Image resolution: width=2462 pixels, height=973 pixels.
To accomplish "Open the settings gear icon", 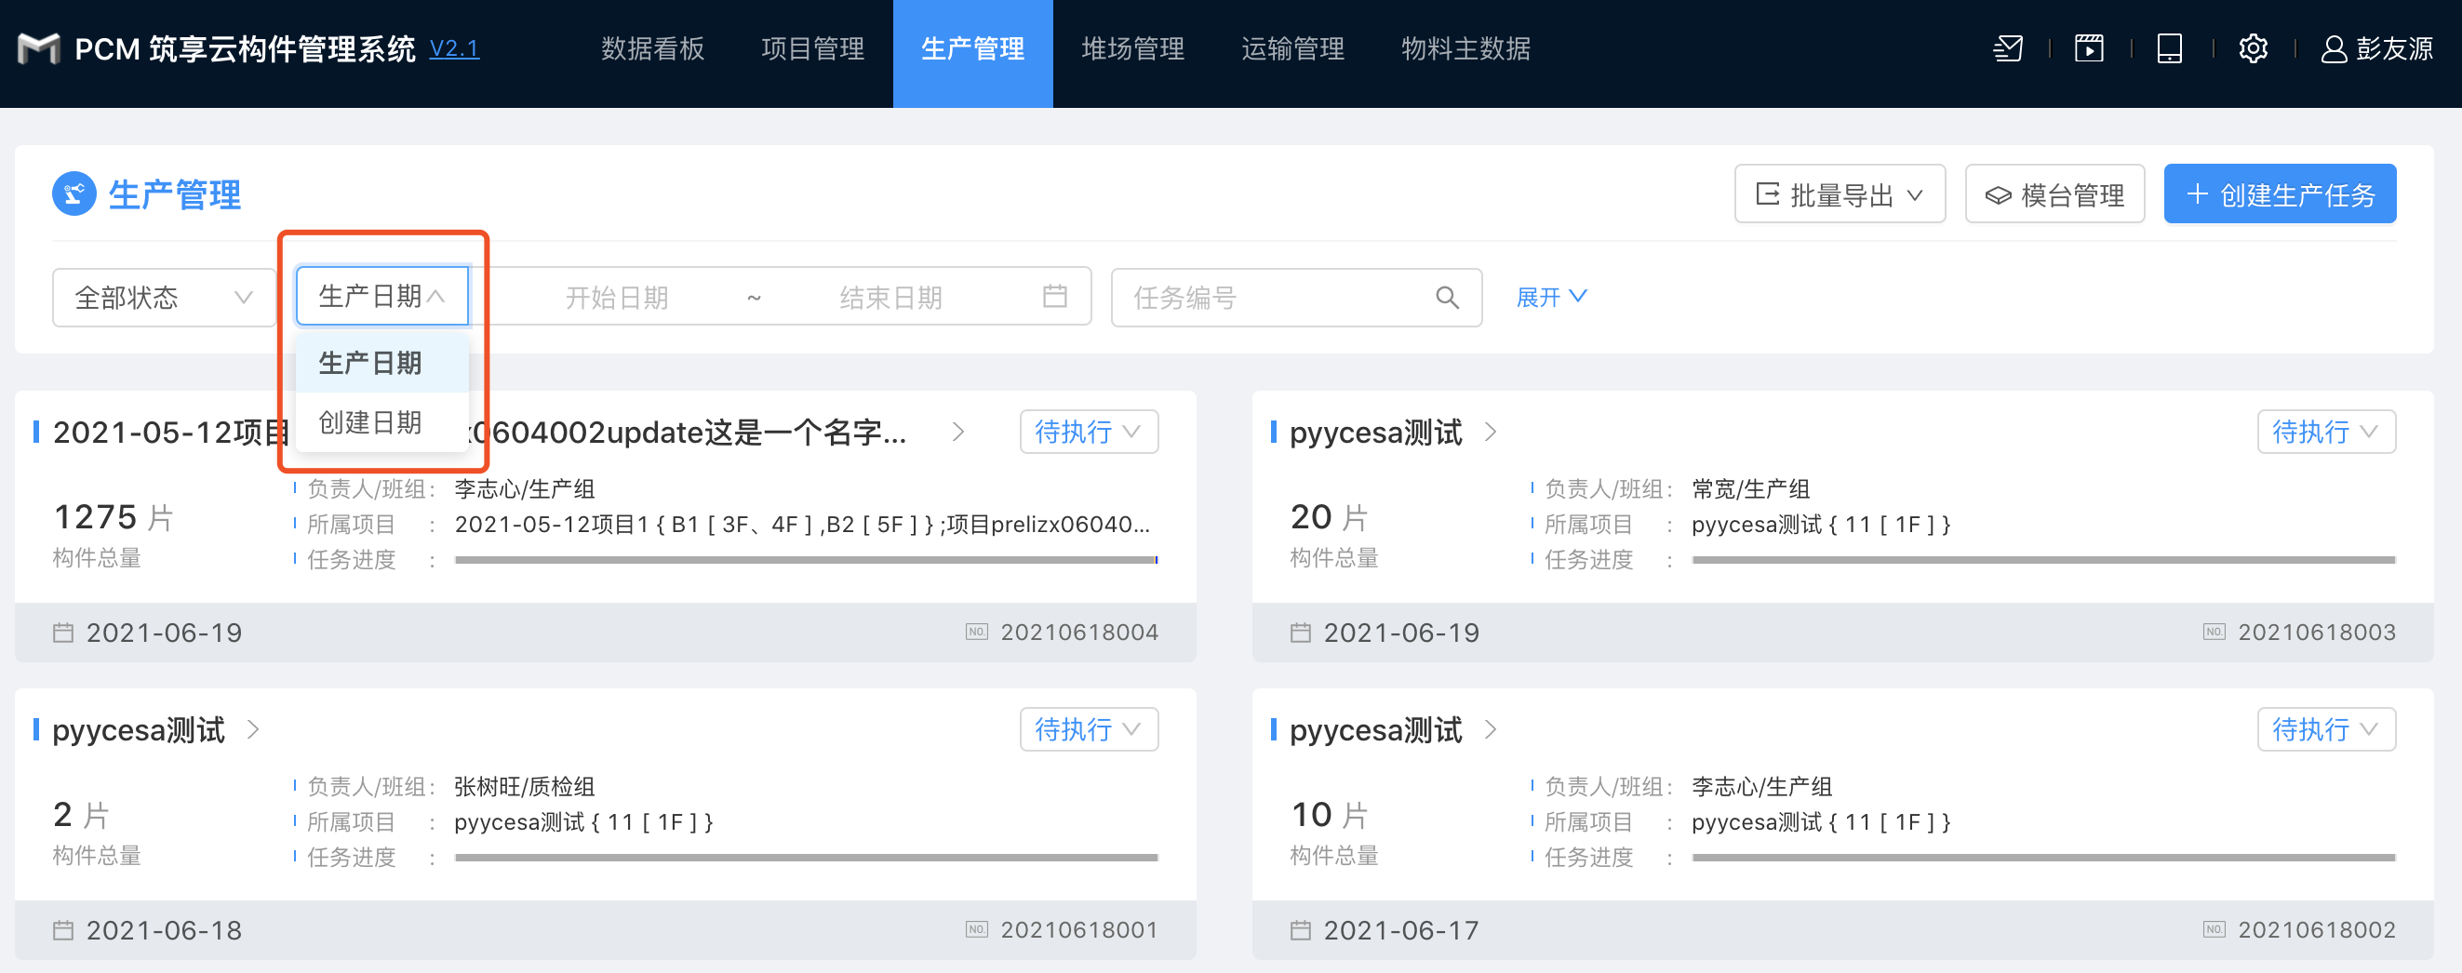I will tap(2253, 48).
